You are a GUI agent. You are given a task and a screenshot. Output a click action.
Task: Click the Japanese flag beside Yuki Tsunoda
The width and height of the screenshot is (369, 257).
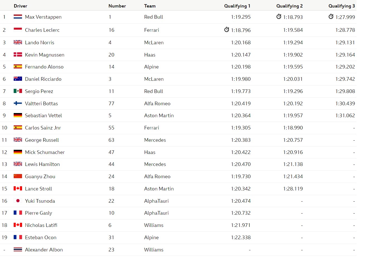pyautogui.click(x=18, y=201)
